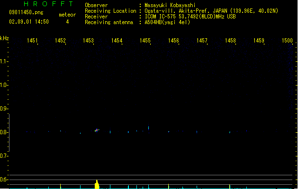The image size is (298, 189).
Task: Click the 0.8 kHz frequency label
Action: [x=4, y=132]
